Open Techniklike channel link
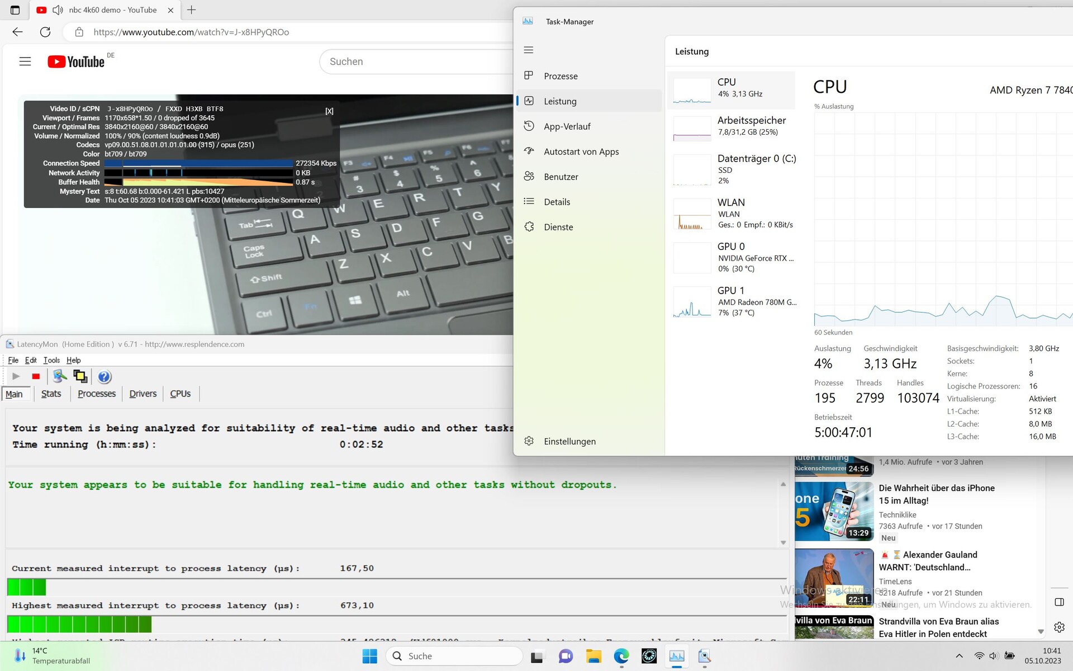 897,514
